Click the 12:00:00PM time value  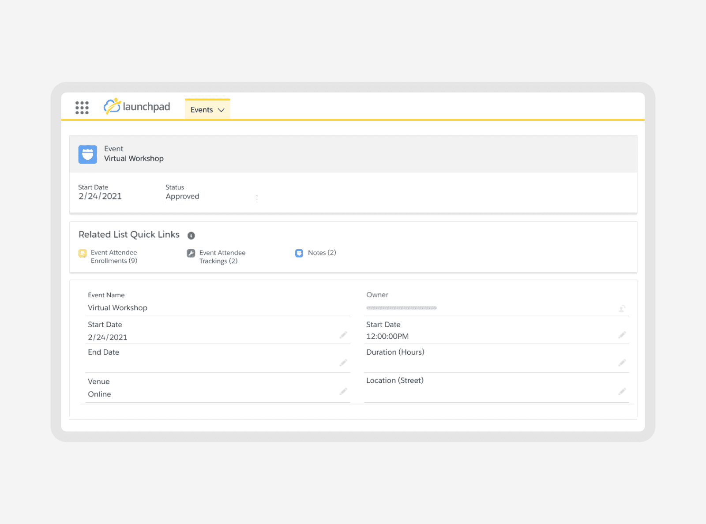tap(387, 336)
